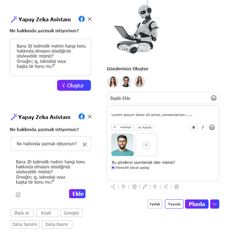Click the copy icon beside the Ekle button
The height and width of the screenshot is (238, 227).
click(18, 194)
